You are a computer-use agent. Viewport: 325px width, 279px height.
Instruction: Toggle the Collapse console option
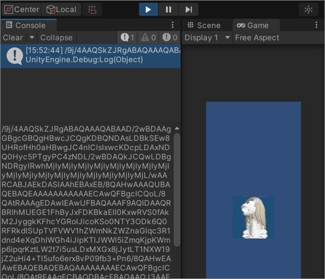56,38
